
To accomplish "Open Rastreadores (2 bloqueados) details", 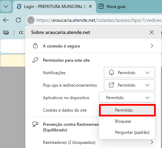I will (93, 142).
